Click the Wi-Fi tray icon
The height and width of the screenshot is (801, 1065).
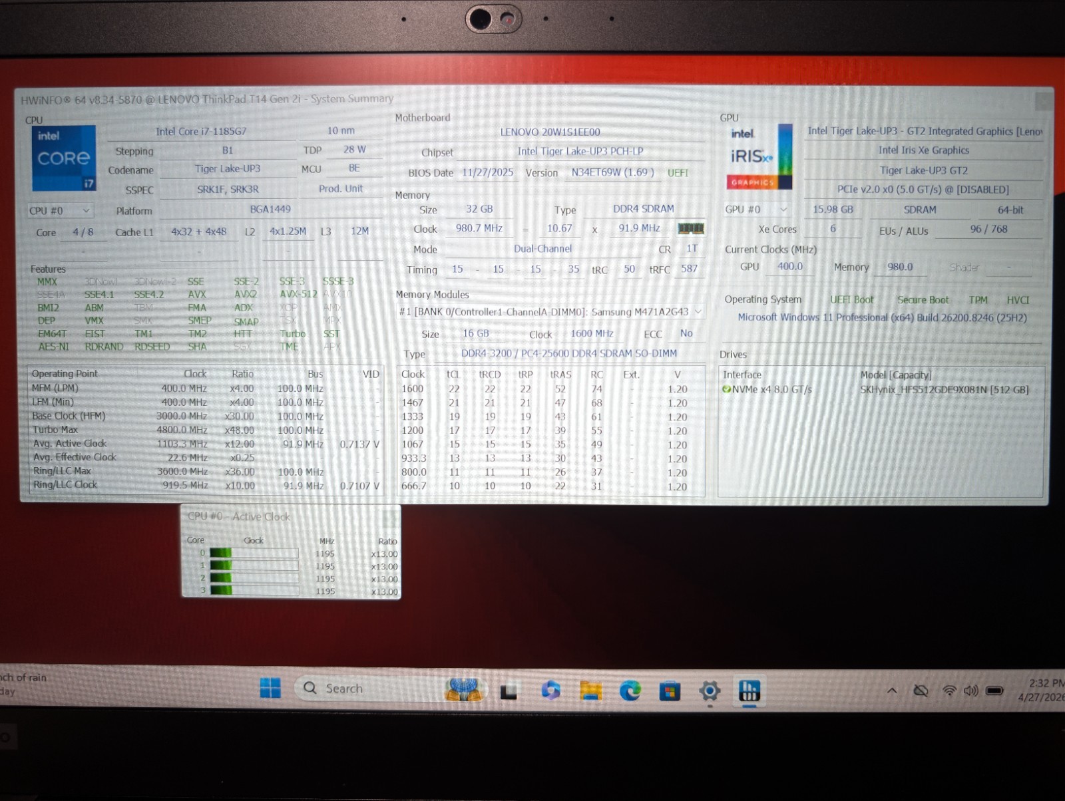click(x=949, y=691)
